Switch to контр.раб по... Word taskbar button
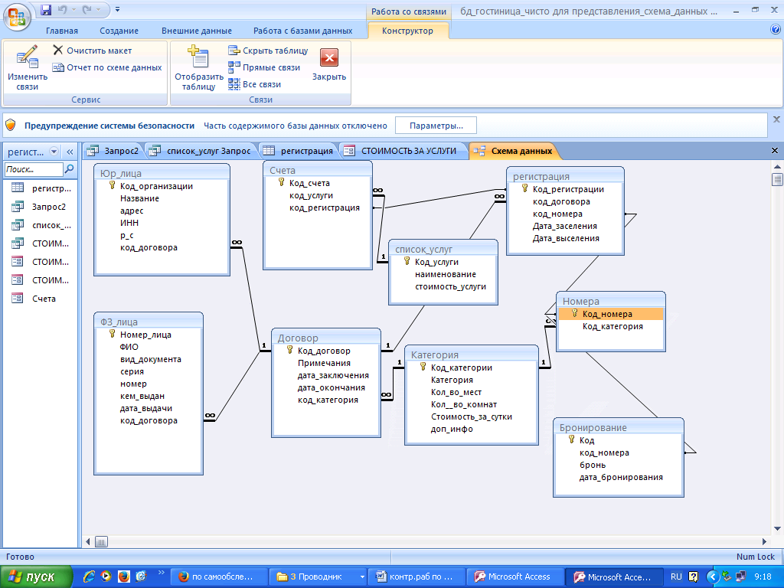The height and width of the screenshot is (588, 784). tap(416, 577)
